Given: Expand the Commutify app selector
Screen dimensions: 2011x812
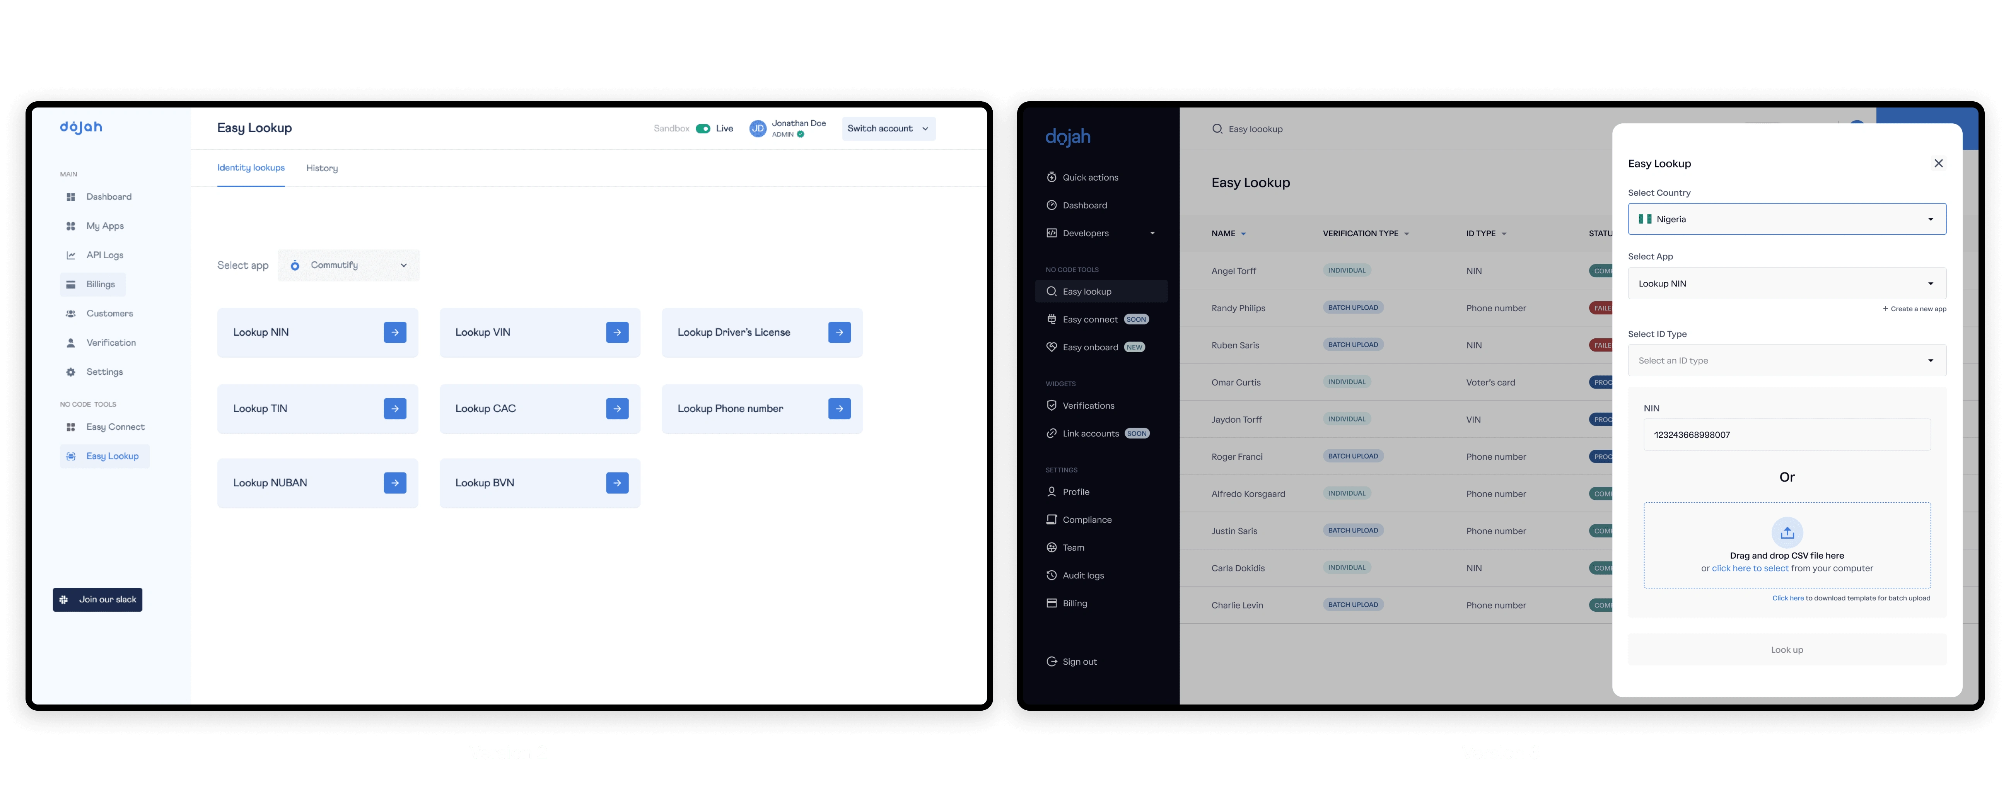Looking at the screenshot, I should [x=349, y=266].
